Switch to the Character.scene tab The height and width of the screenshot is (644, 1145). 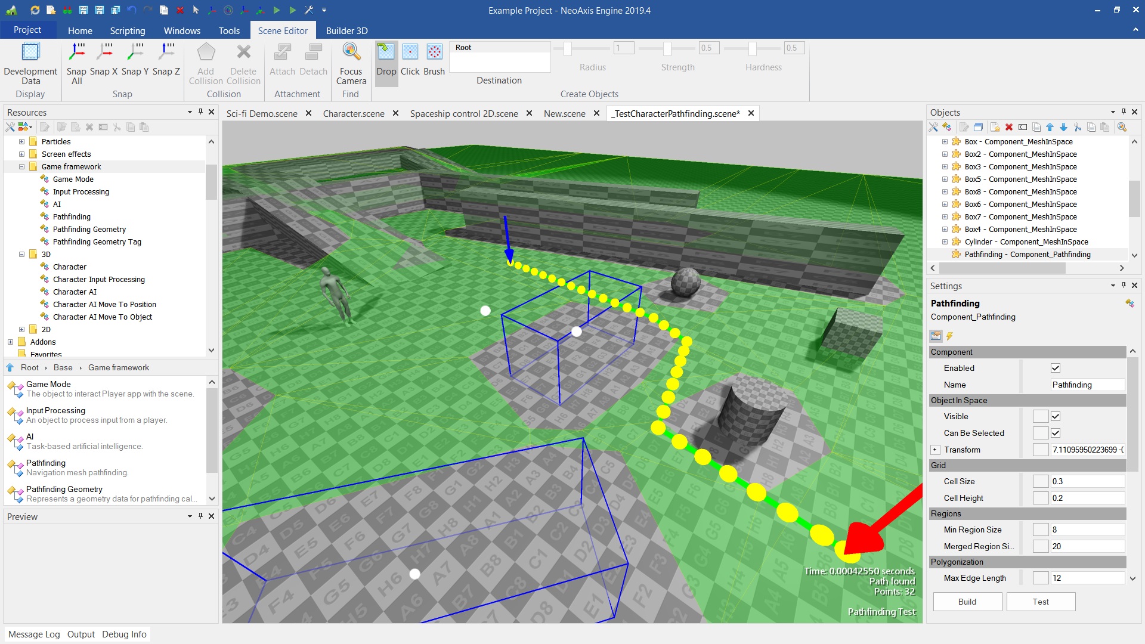[354, 113]
